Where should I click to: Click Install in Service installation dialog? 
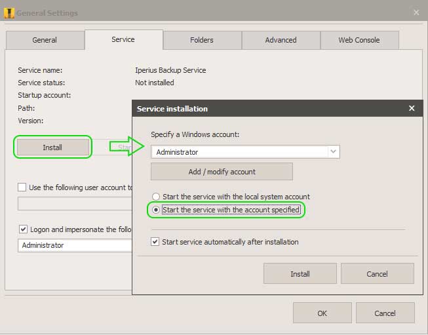pos(300,273)
